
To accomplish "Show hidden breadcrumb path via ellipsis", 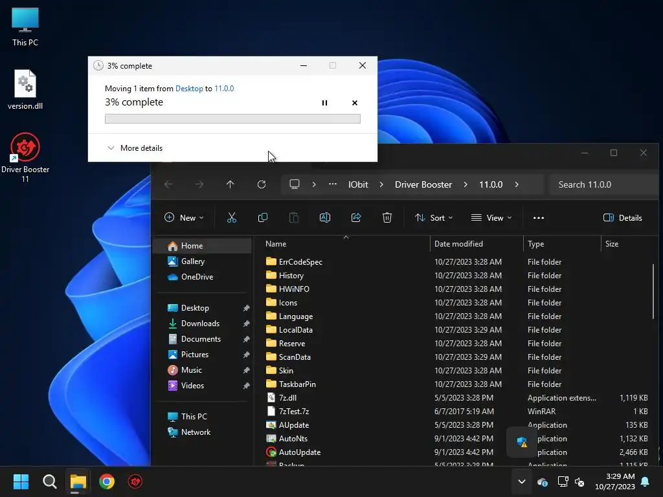I will pyautogui.click(x=333, y=184).
